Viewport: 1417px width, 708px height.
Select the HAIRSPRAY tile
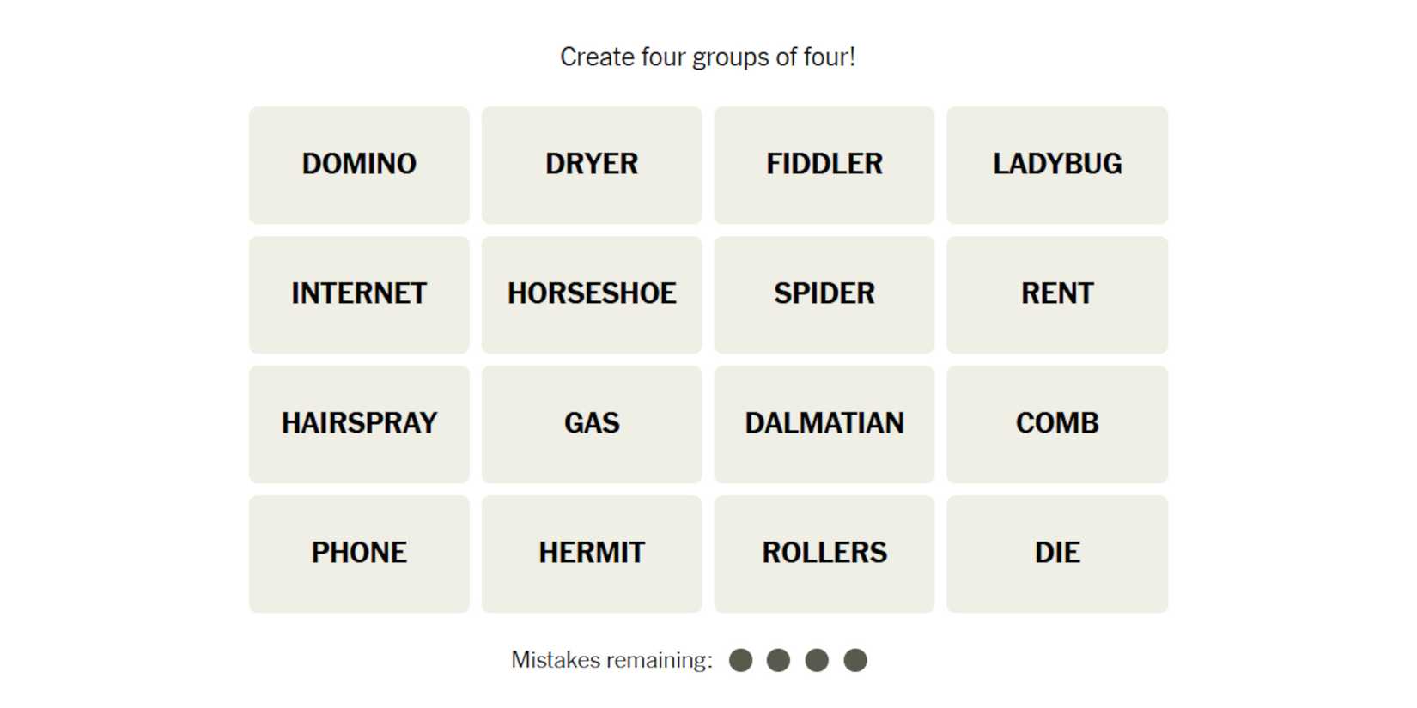pos(359,424)
